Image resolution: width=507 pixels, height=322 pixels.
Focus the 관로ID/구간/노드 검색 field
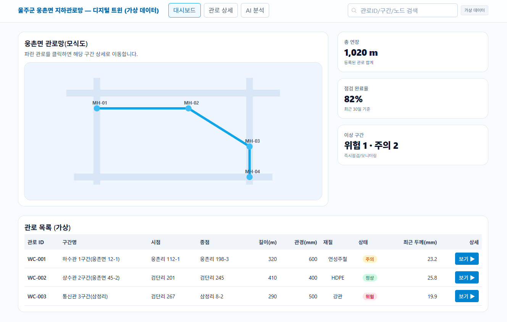(x=403, y=11)
